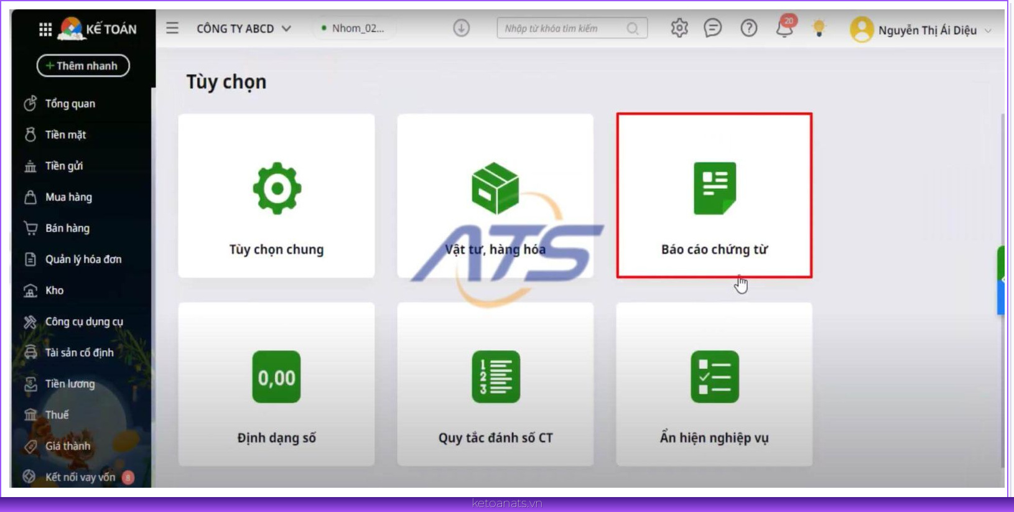The width and height of the screenshot is (1014, 512).
Task: Go to Tổng quan in the sidebar
Action: click(x=60, y=103)
